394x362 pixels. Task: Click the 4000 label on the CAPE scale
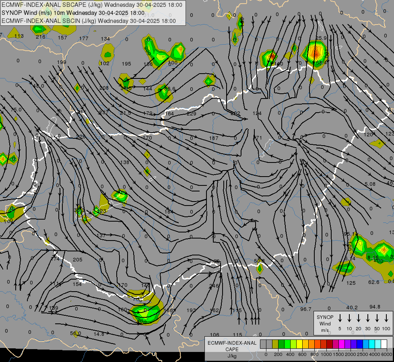375,354
